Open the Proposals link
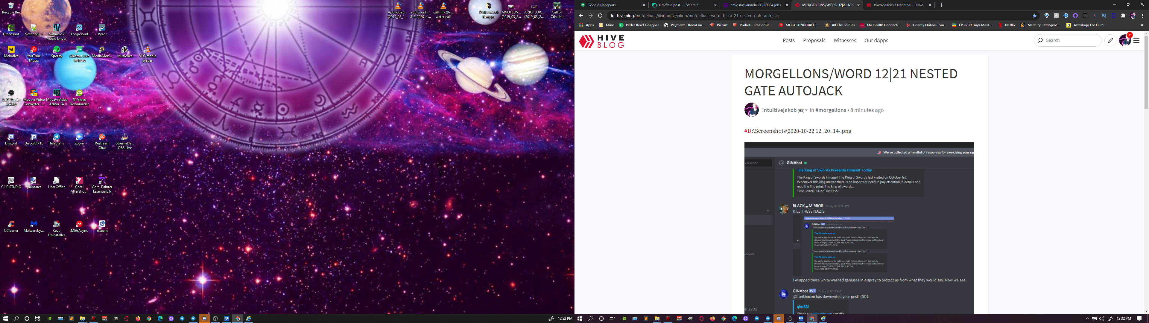The width and height of the screenshot is (1149, 323). click(814, 40)
